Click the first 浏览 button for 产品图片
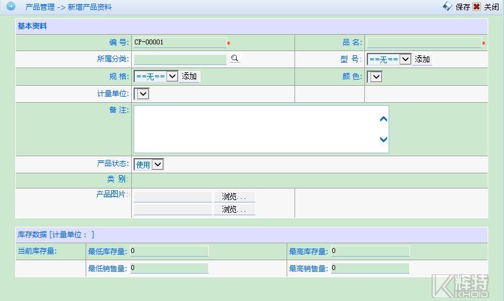This screenshot has width=504, height=301. click(x=234, y=197)
